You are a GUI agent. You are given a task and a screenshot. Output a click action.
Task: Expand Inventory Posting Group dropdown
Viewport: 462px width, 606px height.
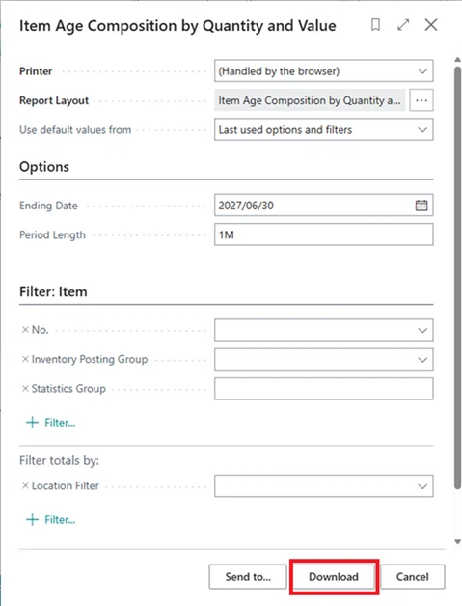[x=422, y=360]
